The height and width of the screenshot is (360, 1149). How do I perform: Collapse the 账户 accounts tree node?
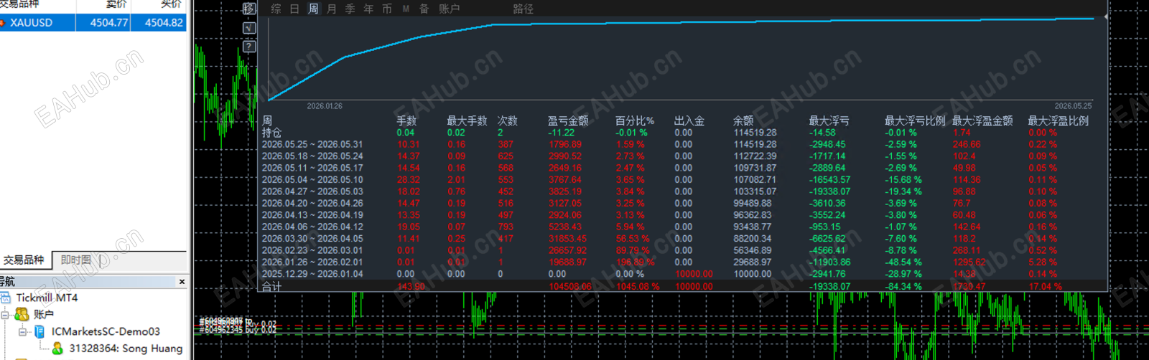[4, 314]
